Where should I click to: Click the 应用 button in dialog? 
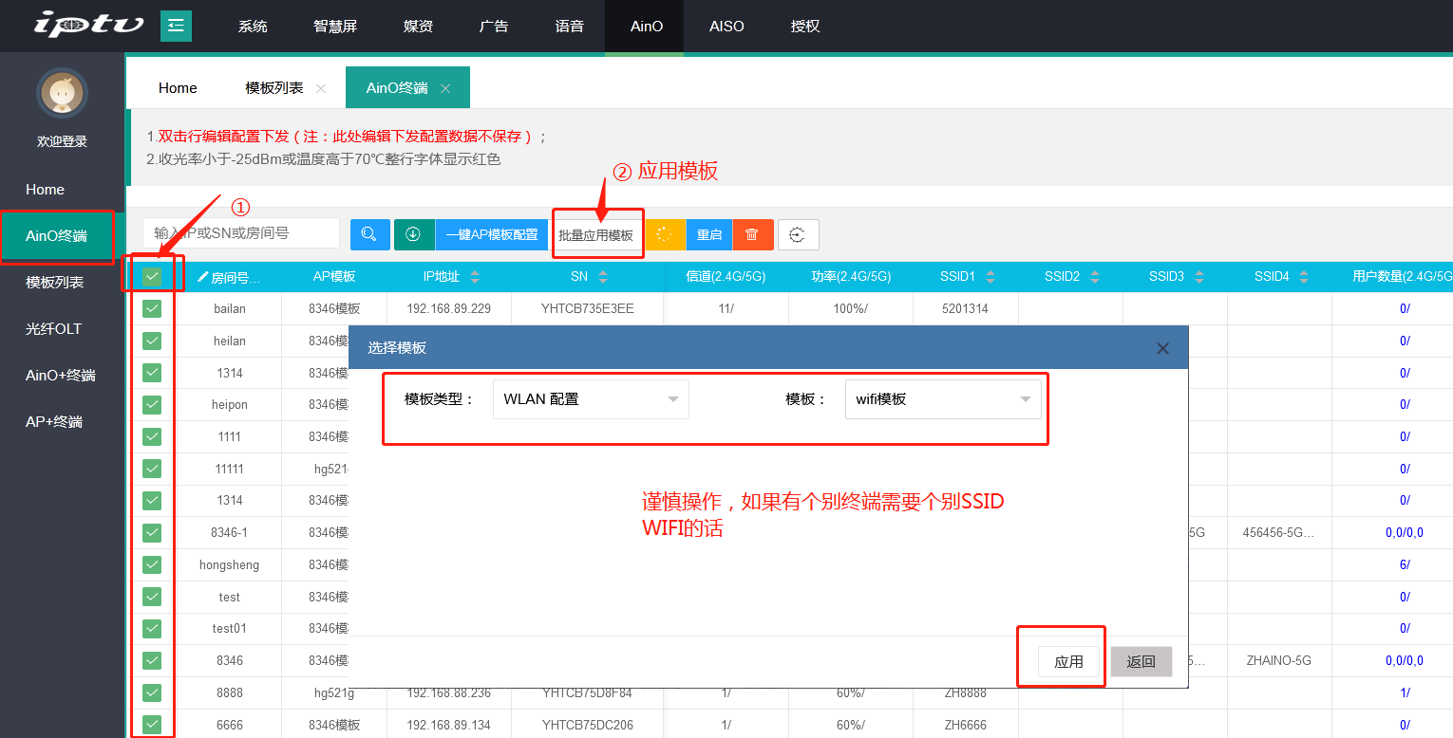click(1068, 661)
